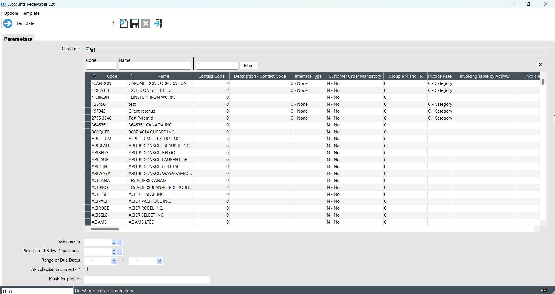Click the Filter button
The height and width of the screenshot is (294, 555).
click(248, 66)
